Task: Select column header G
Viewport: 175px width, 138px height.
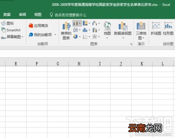Action: click(x=58, y=64)
